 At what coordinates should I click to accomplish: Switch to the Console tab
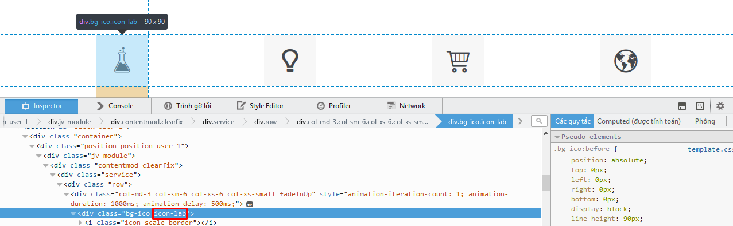click(115, 106)
